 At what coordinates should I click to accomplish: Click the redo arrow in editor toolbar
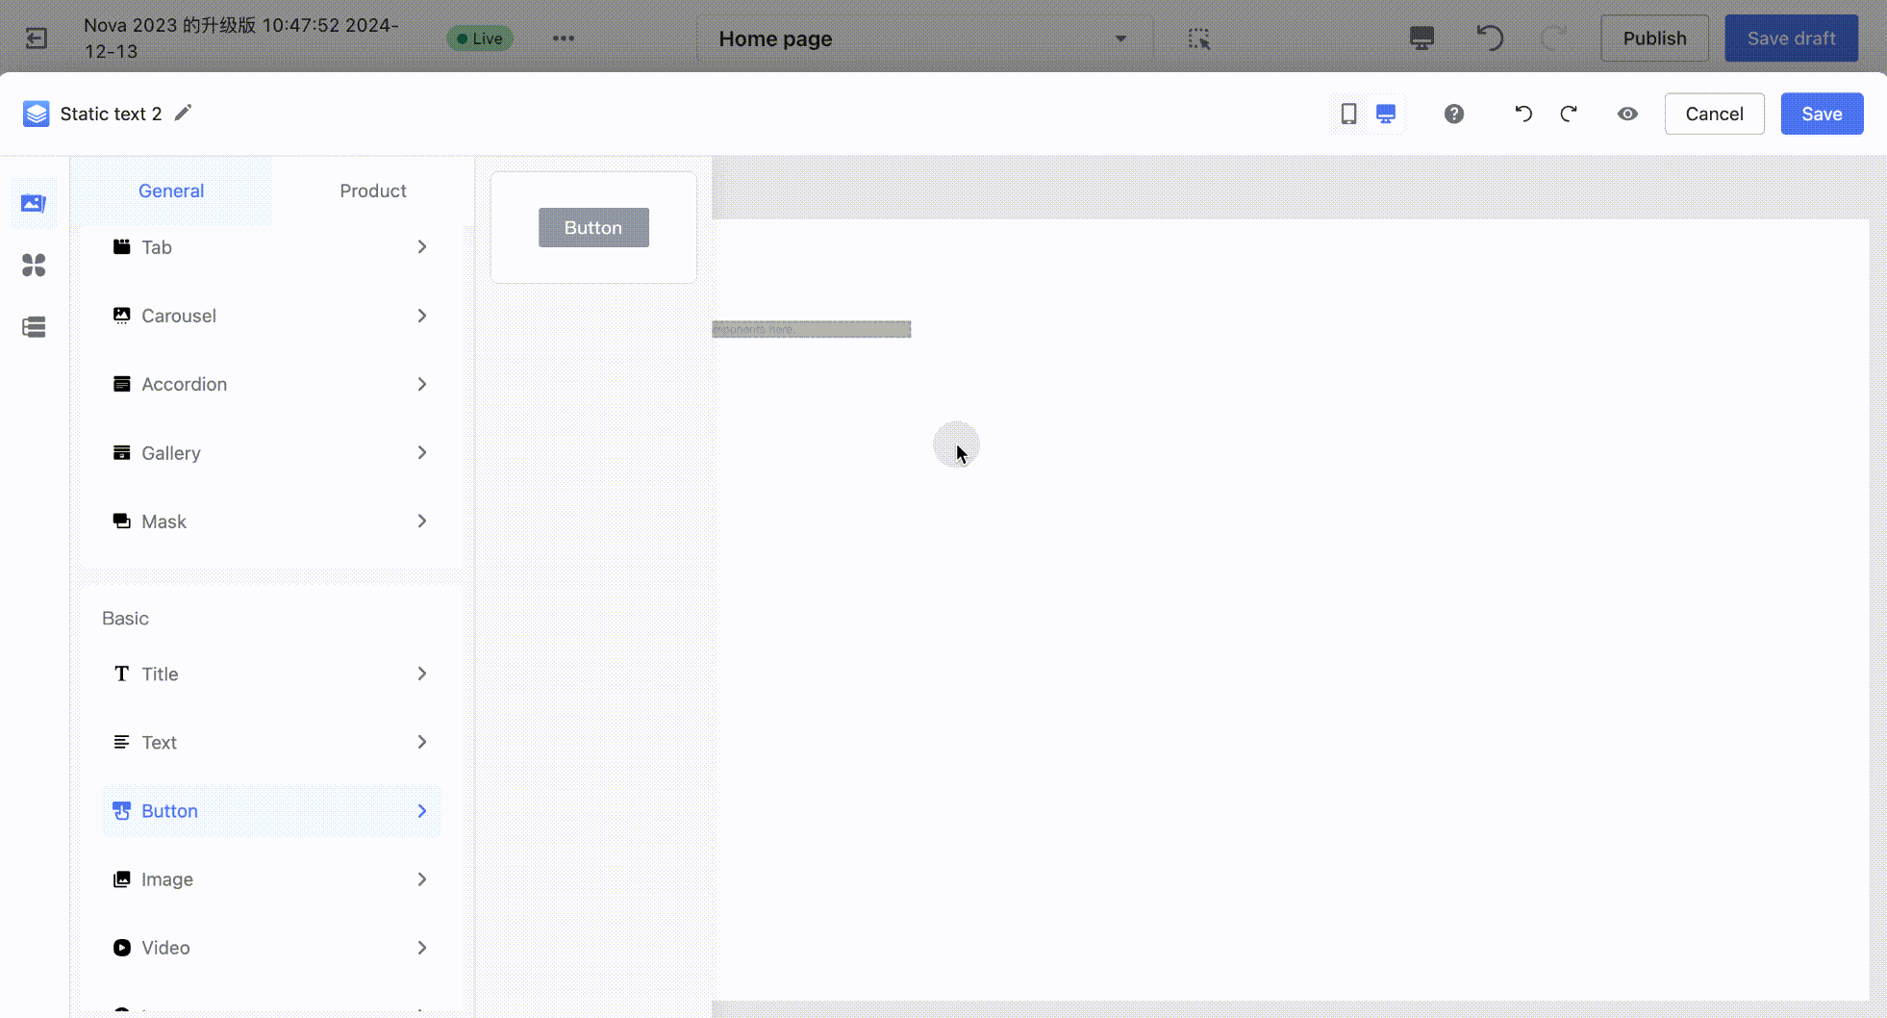1569,114
